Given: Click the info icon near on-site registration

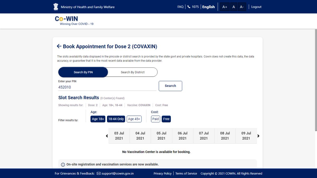Looking at the screenshot, I should pos(63,165).
